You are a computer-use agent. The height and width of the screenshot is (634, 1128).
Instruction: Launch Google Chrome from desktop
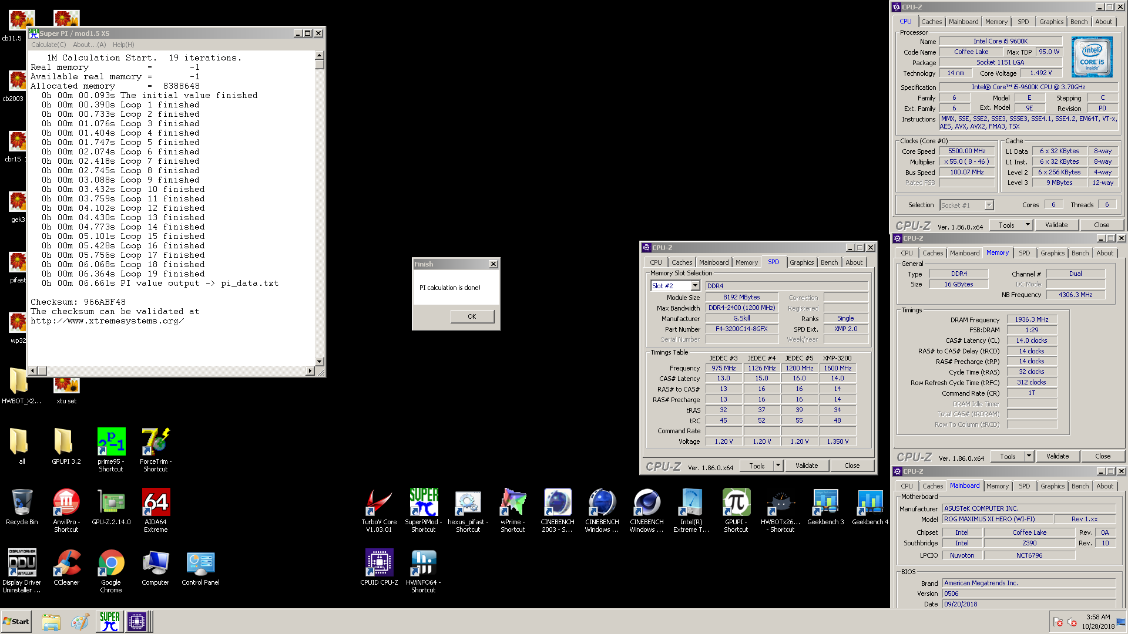click(111, 570)
